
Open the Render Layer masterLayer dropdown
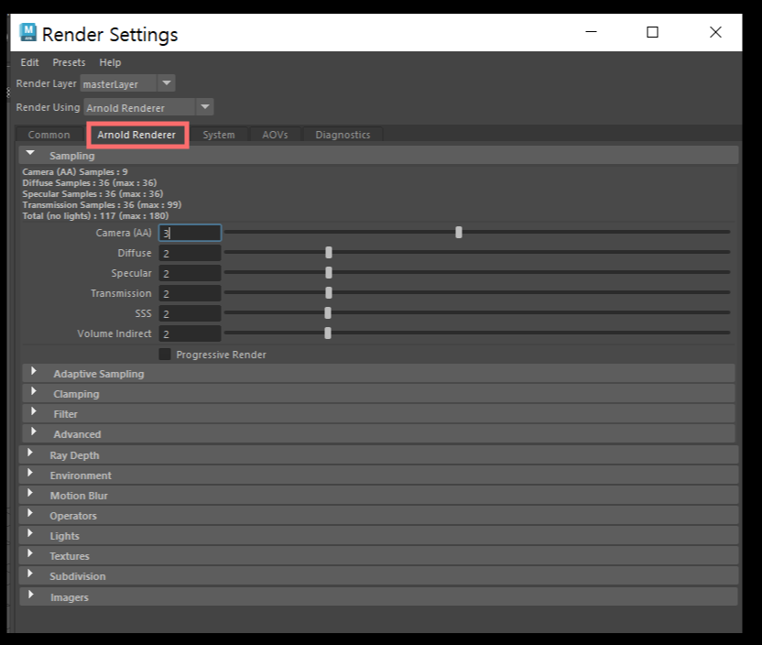coord(127,83)
